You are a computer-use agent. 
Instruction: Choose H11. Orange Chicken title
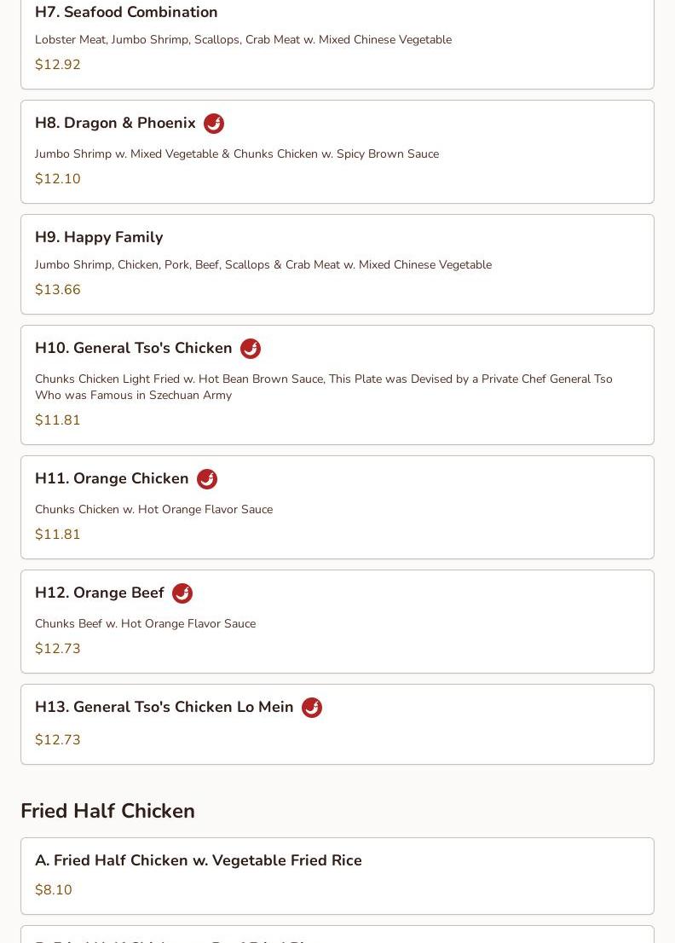click(x=112, y=478)
